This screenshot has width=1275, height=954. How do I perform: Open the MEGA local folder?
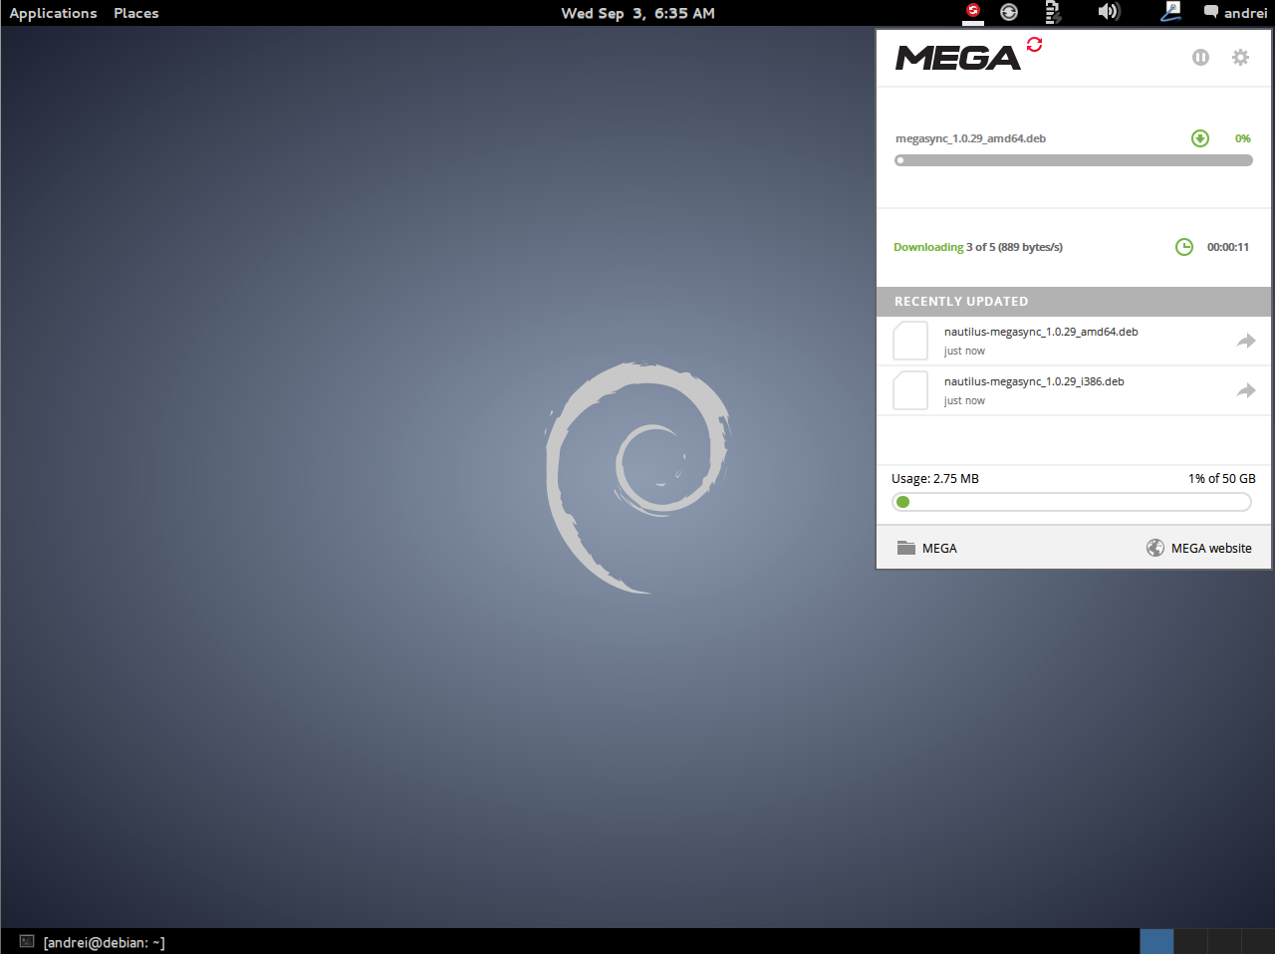tap(926, 548)
